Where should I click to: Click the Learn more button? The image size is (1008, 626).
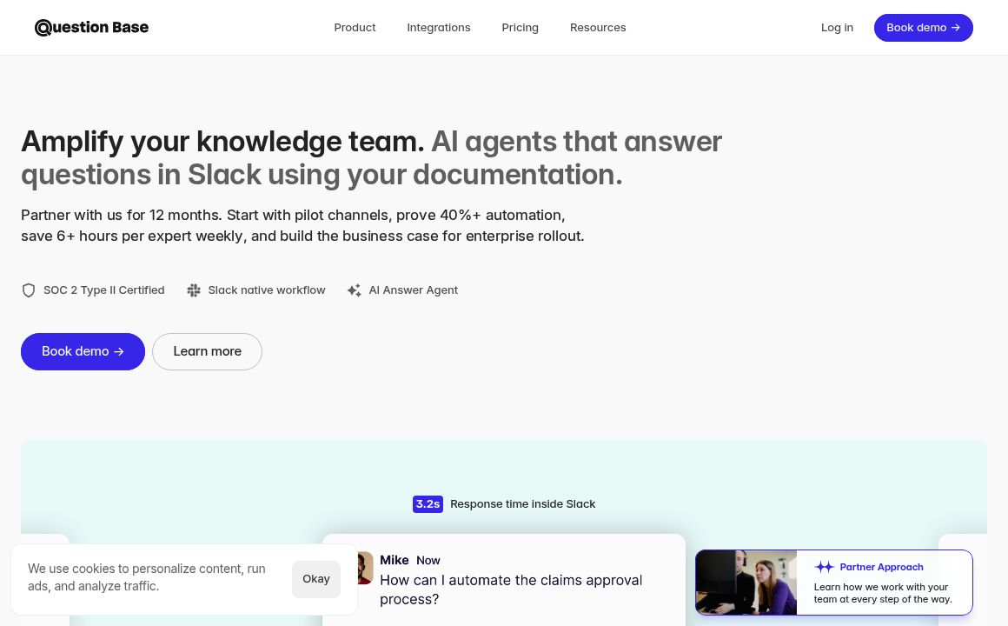pos(207,351)
